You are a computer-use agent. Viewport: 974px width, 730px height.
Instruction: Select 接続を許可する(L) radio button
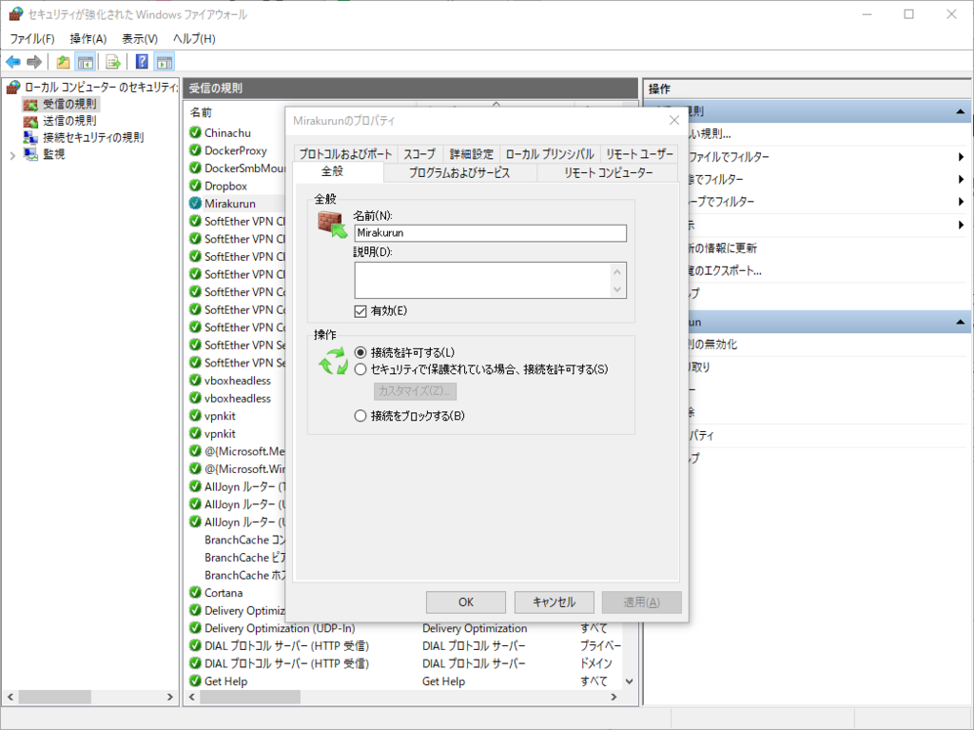360,352
